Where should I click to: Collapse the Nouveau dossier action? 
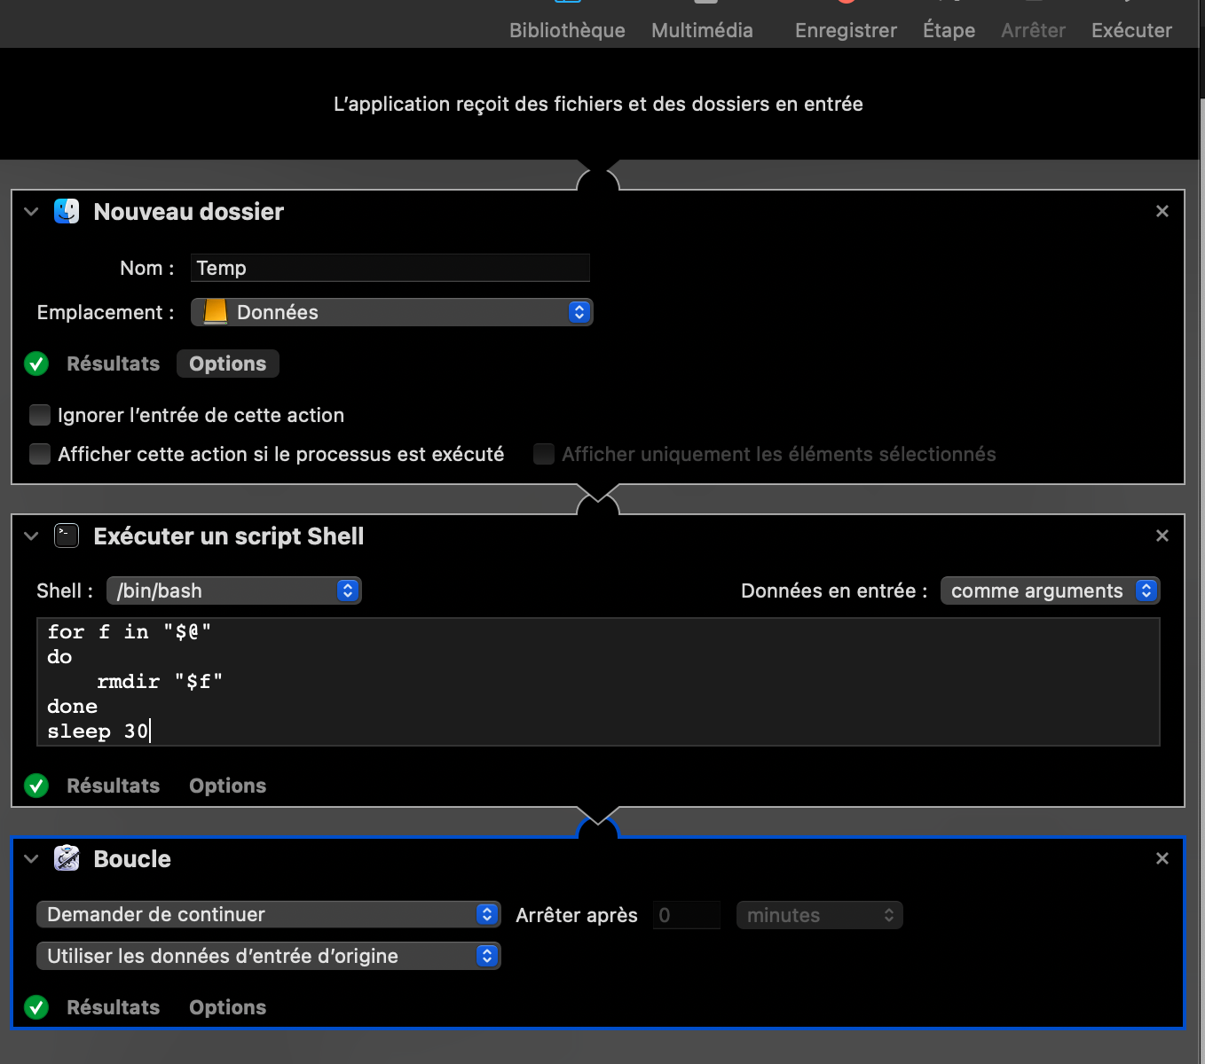(31, 212)
